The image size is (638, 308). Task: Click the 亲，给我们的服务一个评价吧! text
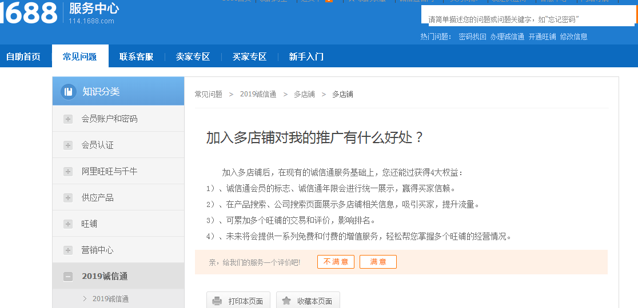pyautogui.click(x=255, y=262)
